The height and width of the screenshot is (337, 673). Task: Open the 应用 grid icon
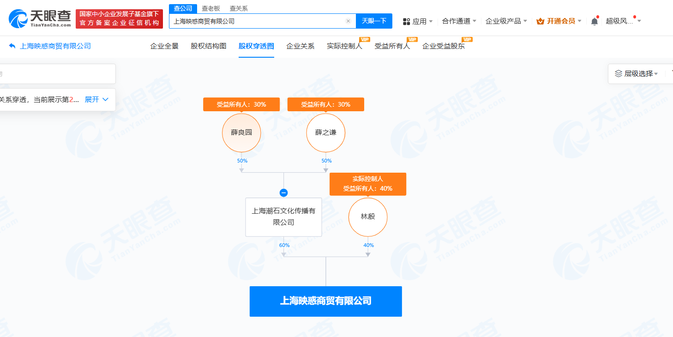click(x=406, y=21)
